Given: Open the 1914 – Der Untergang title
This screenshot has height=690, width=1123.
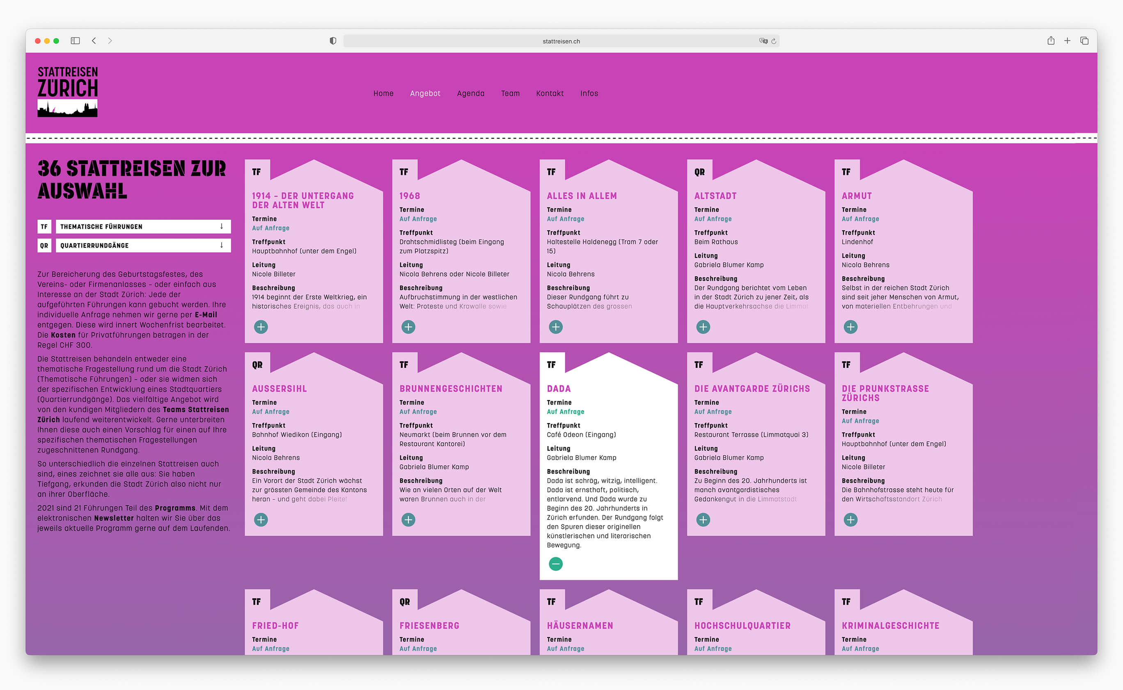Looking at the screenshot, I should click(303, 200).
